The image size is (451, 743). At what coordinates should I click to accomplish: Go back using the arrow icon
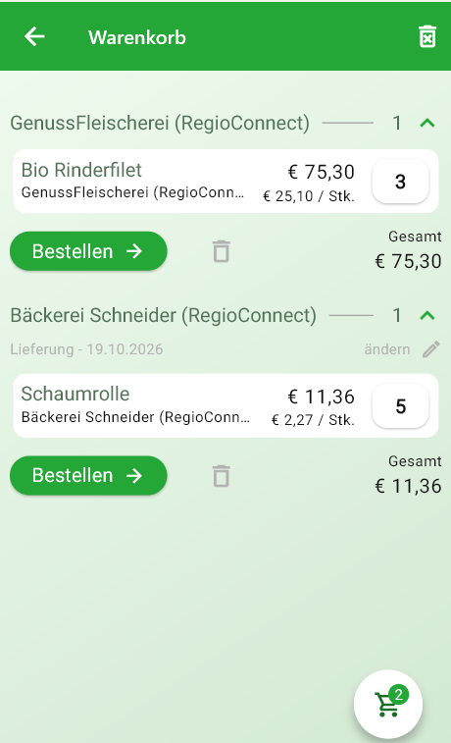coord(34,36)
